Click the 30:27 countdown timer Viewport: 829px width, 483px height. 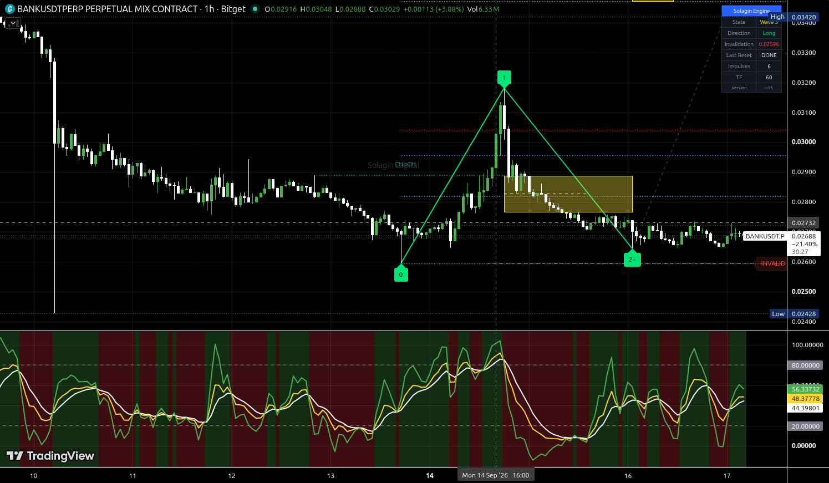[800, 252]
